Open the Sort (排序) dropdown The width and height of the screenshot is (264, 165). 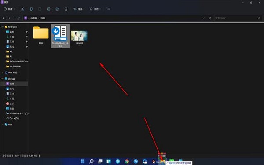coord(79,9)
